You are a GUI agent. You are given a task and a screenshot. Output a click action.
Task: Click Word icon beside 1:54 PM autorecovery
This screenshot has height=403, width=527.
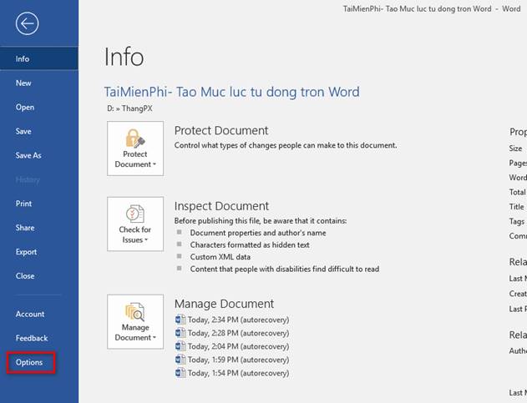pyautogui.click(x=180, y=373)
